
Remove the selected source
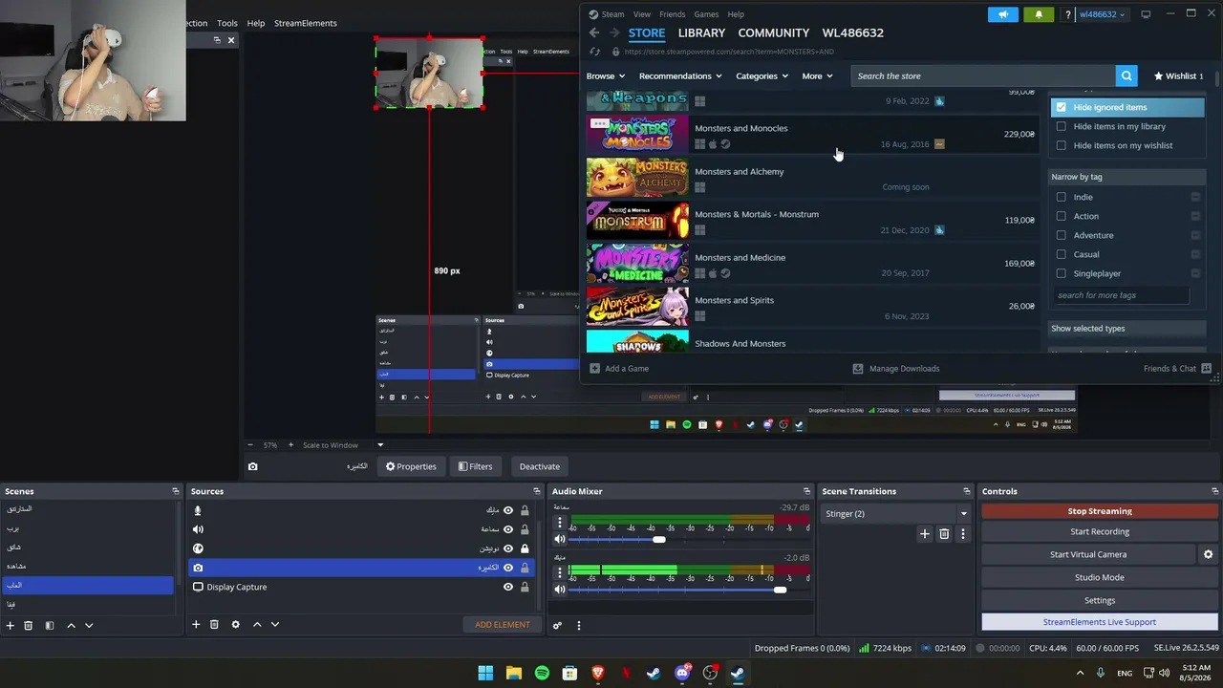(x=214, y=625)
